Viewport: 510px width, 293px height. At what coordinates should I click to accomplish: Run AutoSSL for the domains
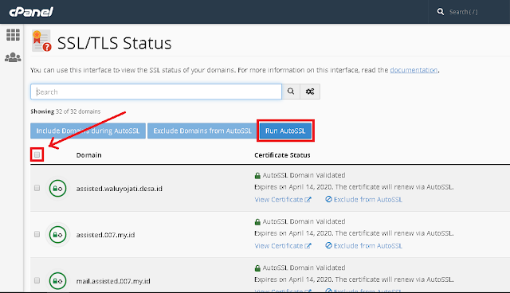[x=285, y=131]
